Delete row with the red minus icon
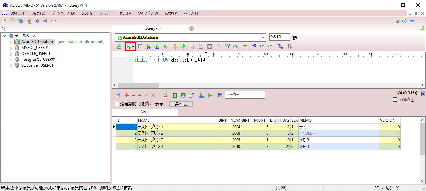 (133, 95)
